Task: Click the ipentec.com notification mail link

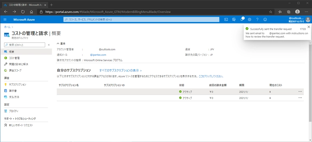Action: click(98, 55)
